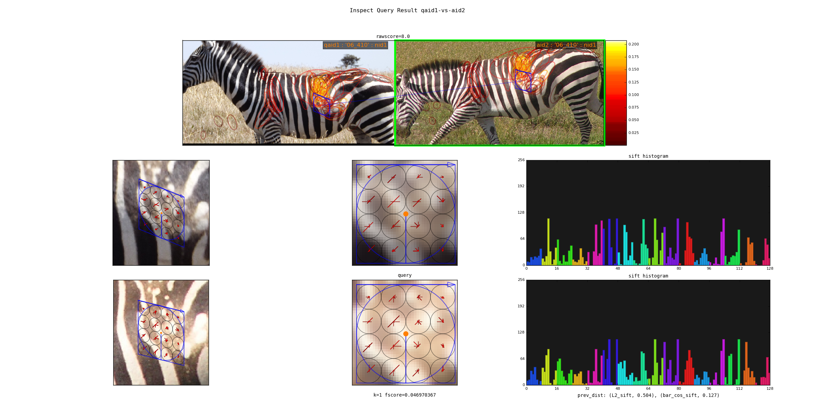
Task: Click the k=1 fscore text label
Action: [405, 395]
